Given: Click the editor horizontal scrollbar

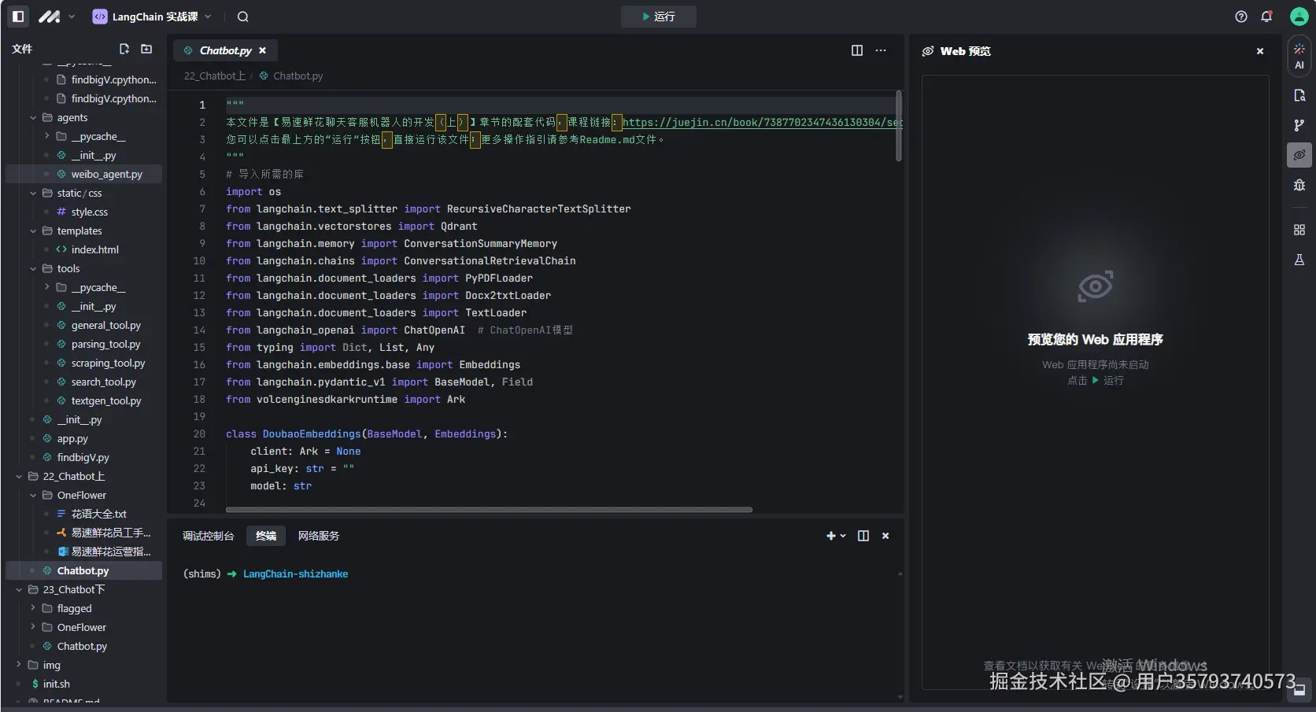Looking at the screenshot, I should pos(488,510).
